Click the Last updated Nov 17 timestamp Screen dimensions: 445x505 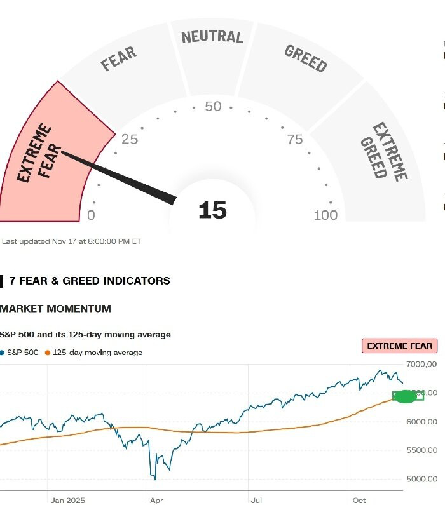click(71, 241)
